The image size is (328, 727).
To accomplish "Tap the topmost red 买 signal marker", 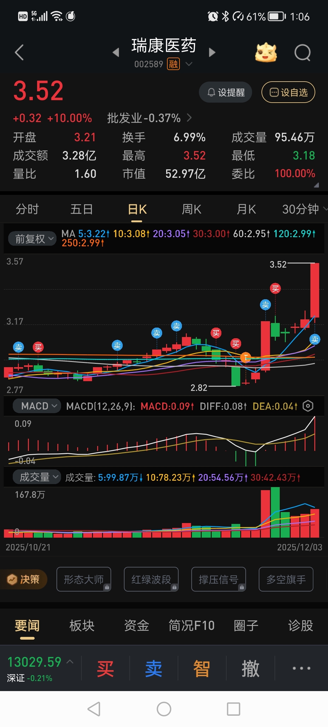I will 275,289.
